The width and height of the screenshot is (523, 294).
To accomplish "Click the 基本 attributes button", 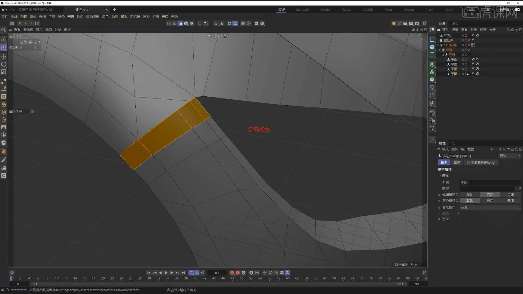I will [444, 163].
